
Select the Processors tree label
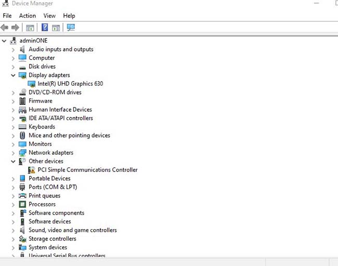42,204
